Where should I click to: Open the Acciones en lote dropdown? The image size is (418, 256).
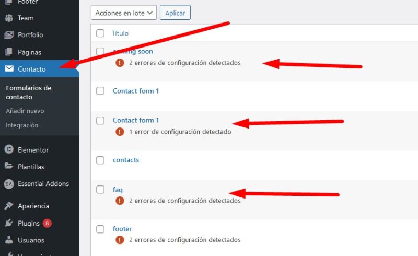[124, 13]
